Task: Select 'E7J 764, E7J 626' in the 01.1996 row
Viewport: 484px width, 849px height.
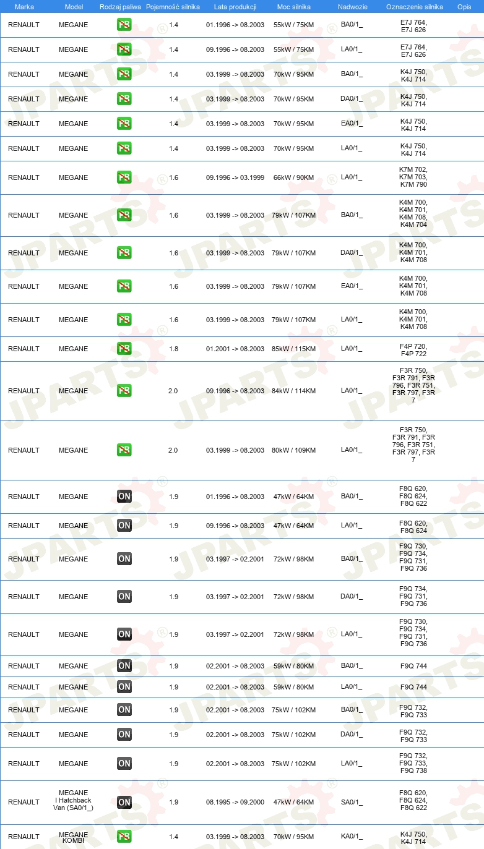Action: pos(413,26)
